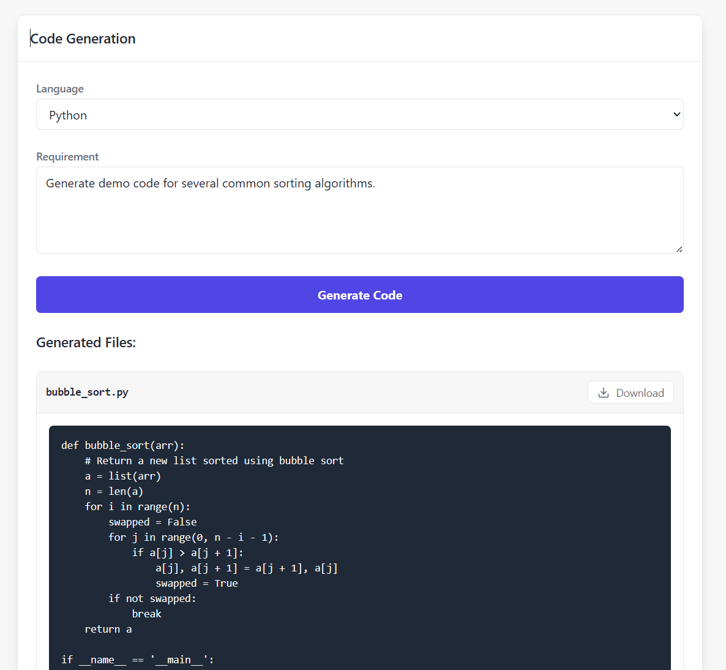Click the Generated Files heading

(x=86, y=342)
